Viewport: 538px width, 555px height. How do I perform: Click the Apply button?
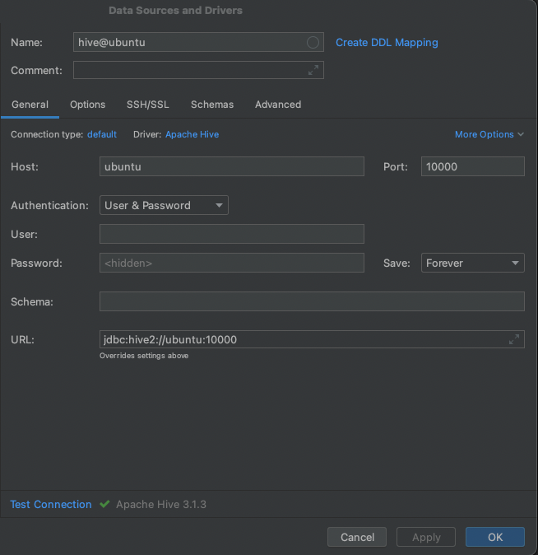click(x=426, y=537)
